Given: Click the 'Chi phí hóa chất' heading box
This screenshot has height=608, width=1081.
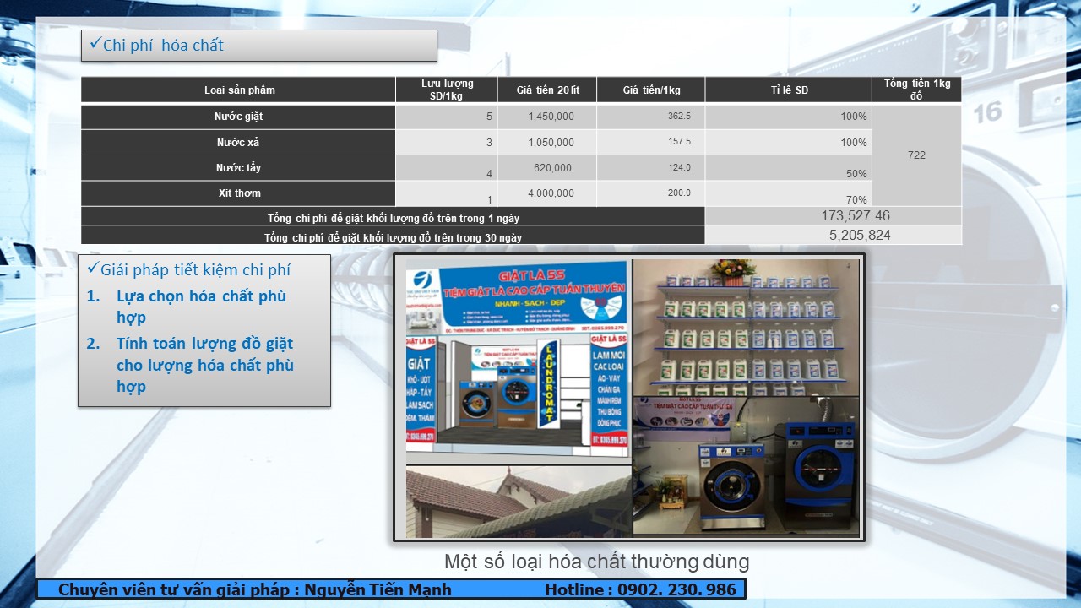Looking at the screenshot, I should point(259,46).
